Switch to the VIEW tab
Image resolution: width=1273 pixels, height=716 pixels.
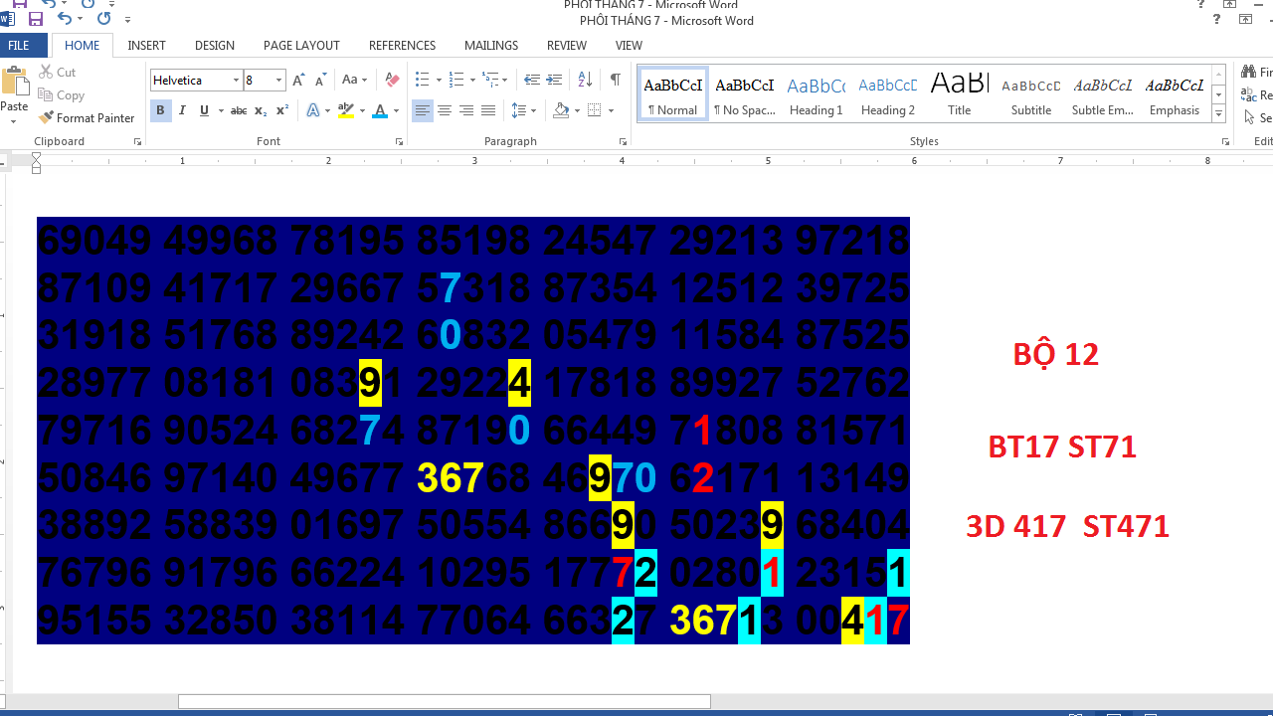pyautogui.click(x=629, y=46)
